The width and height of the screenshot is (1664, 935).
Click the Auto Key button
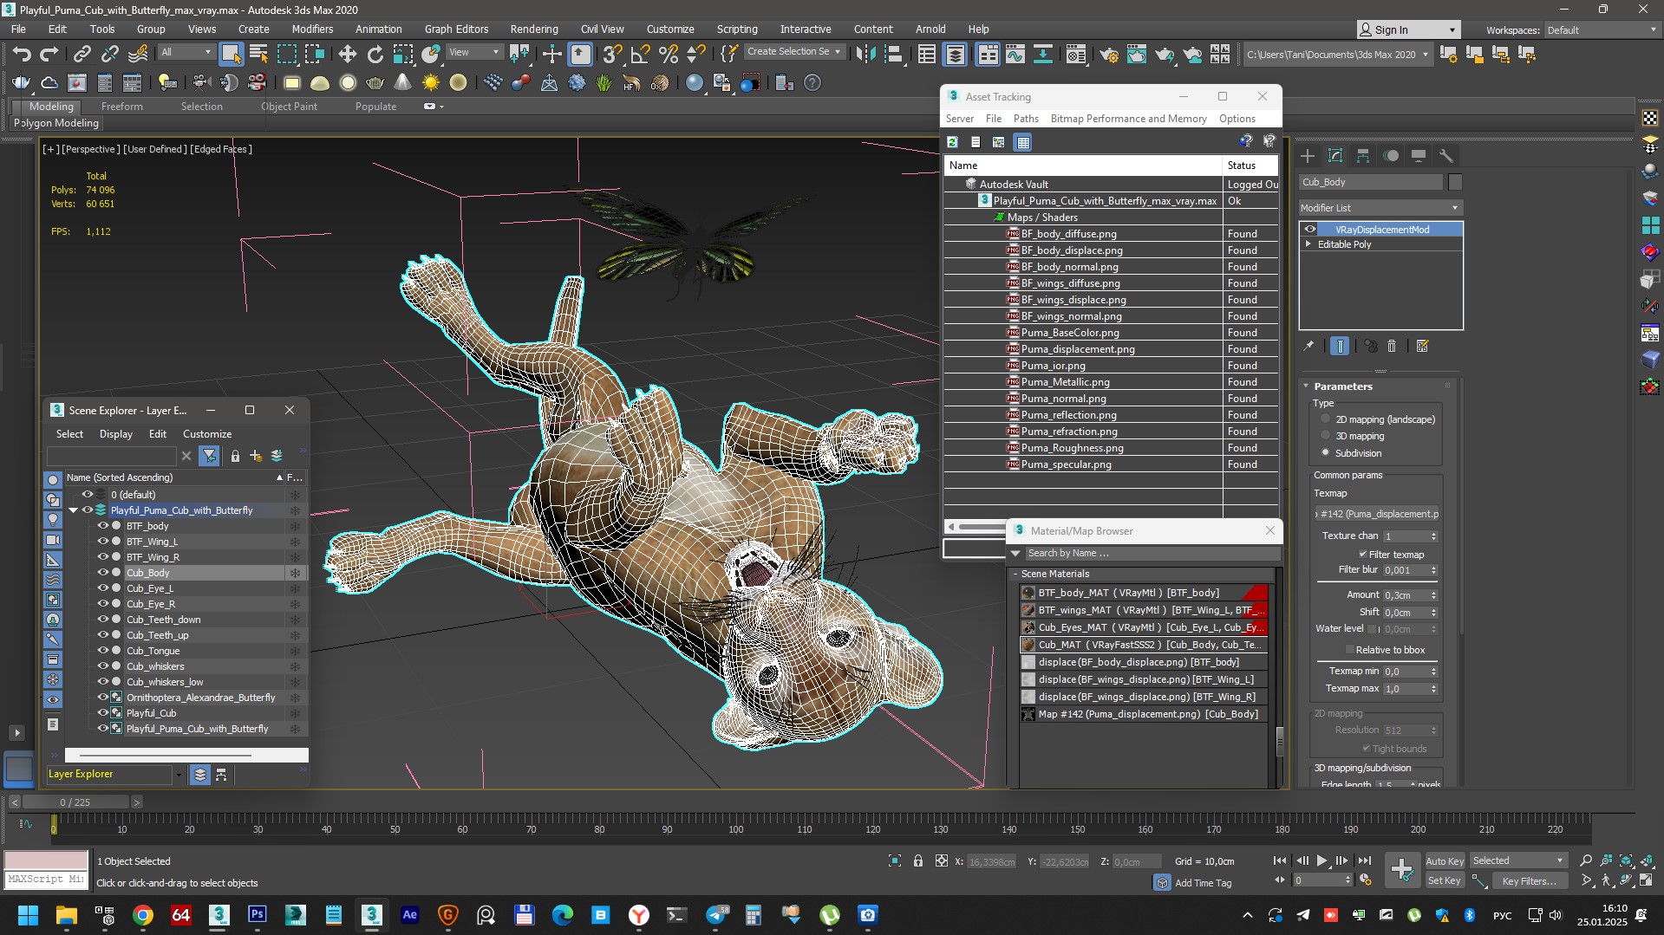pyautogui.click(x=1445, y=860)
